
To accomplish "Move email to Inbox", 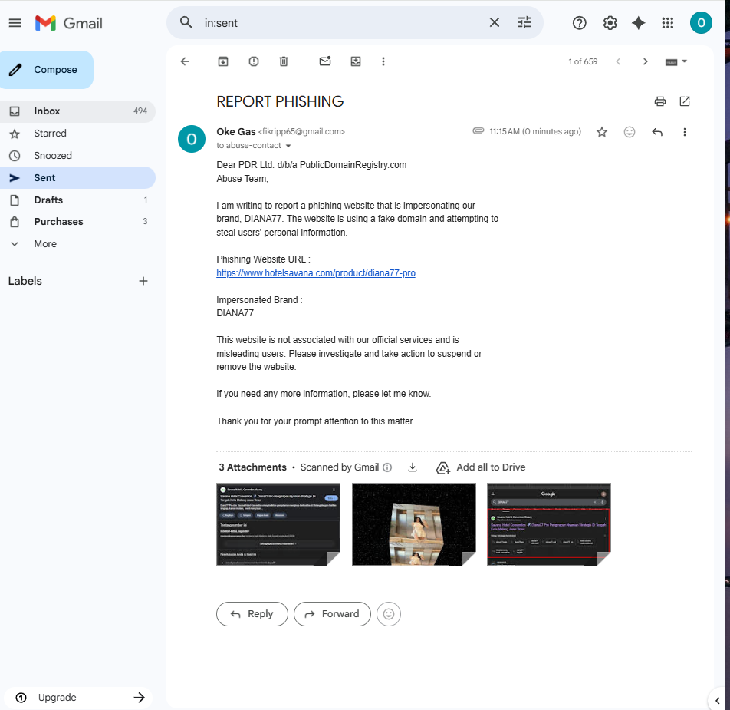I will (x=356, y=61).
